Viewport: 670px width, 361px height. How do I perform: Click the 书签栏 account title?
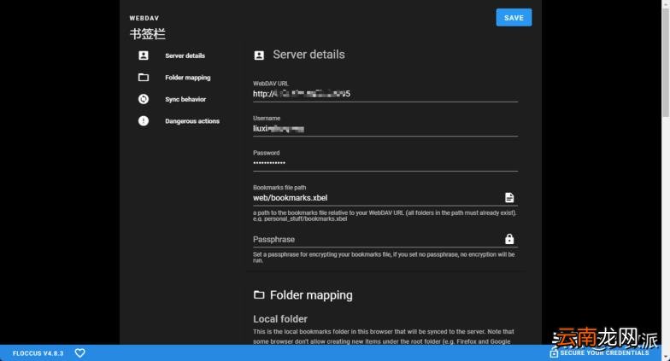point(147,34)
